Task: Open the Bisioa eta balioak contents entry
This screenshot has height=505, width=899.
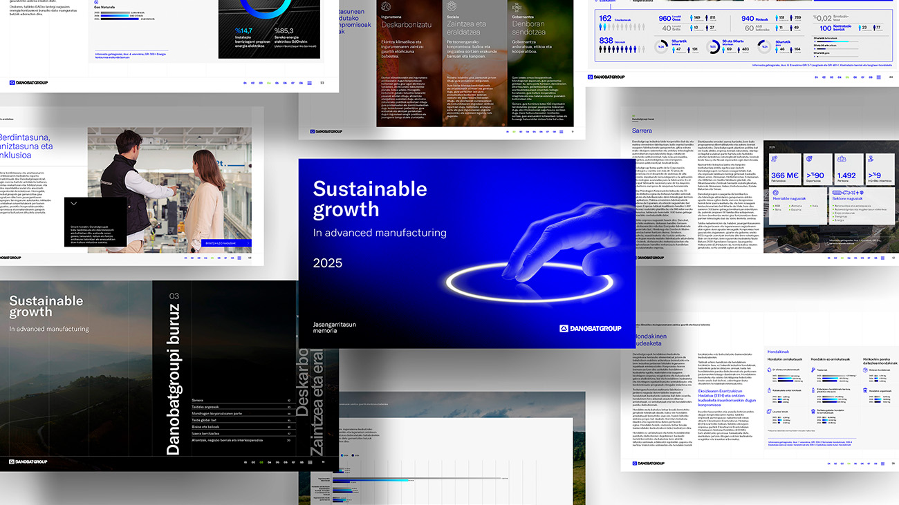Action: (x=241, y=426)
